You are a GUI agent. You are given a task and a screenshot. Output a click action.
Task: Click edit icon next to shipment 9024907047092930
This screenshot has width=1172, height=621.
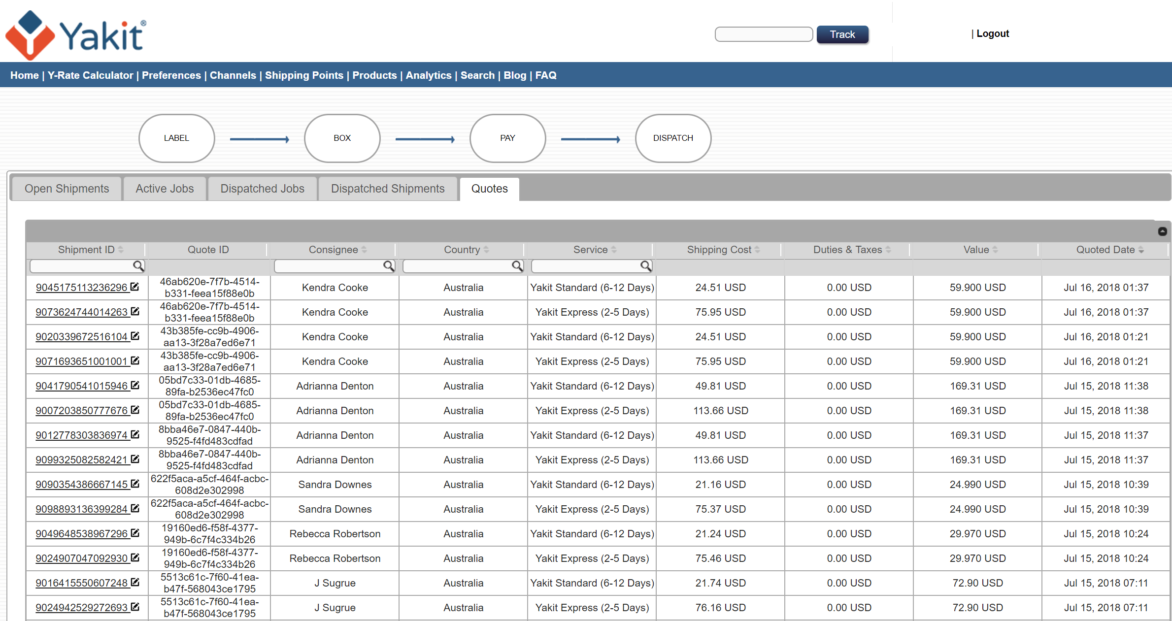tap(135, 557)
